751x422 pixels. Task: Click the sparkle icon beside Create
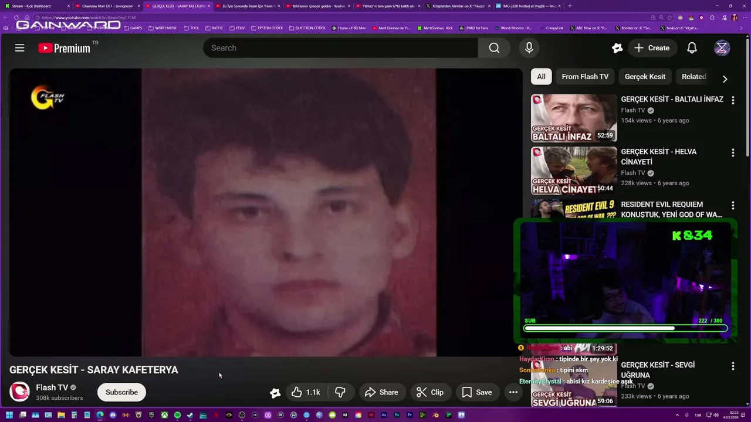[x=617, y=48]
